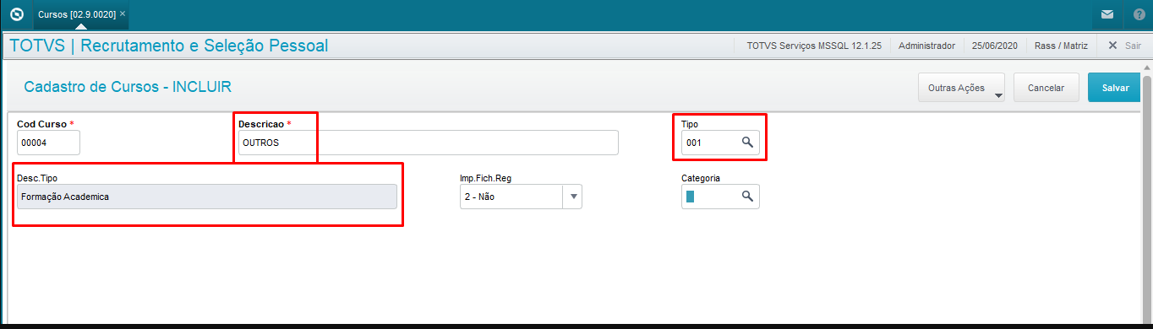This screenshot has height=329, width=1153.
Task: Click TOTVS Serviços MSSQL 12.1.25 label
Action: pos(814,46)
